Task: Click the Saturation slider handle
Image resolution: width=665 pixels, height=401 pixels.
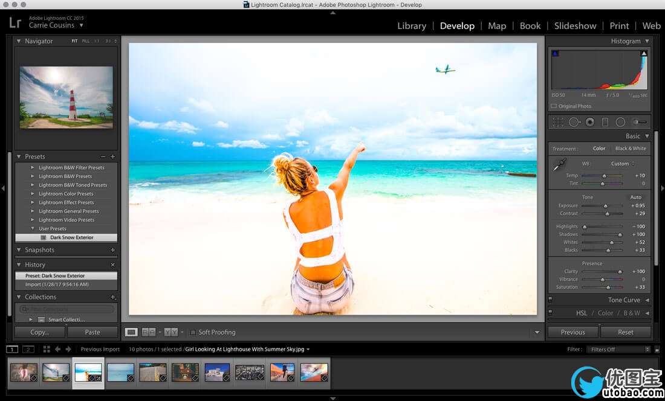Action: [x=608, y=287]
